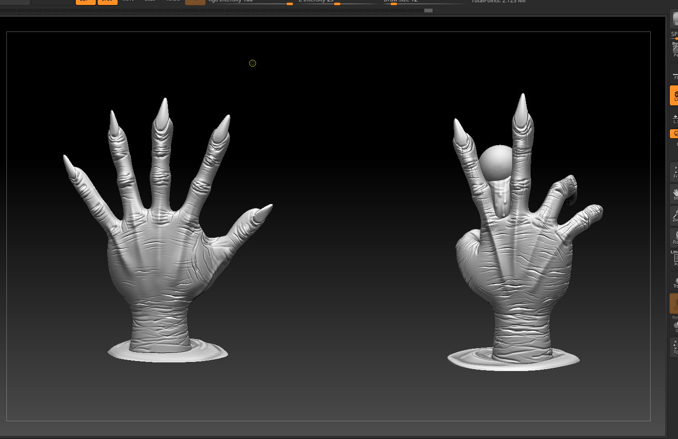678x439 pixels.
Task: Click the BPR render button
Action: click(x=675, y=19)
